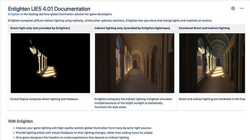Image resolution: width=250 pixels, height=140 pixels.
Task: Click the caption about Unreal Engine direct lighting
Action: click(44, 99)
